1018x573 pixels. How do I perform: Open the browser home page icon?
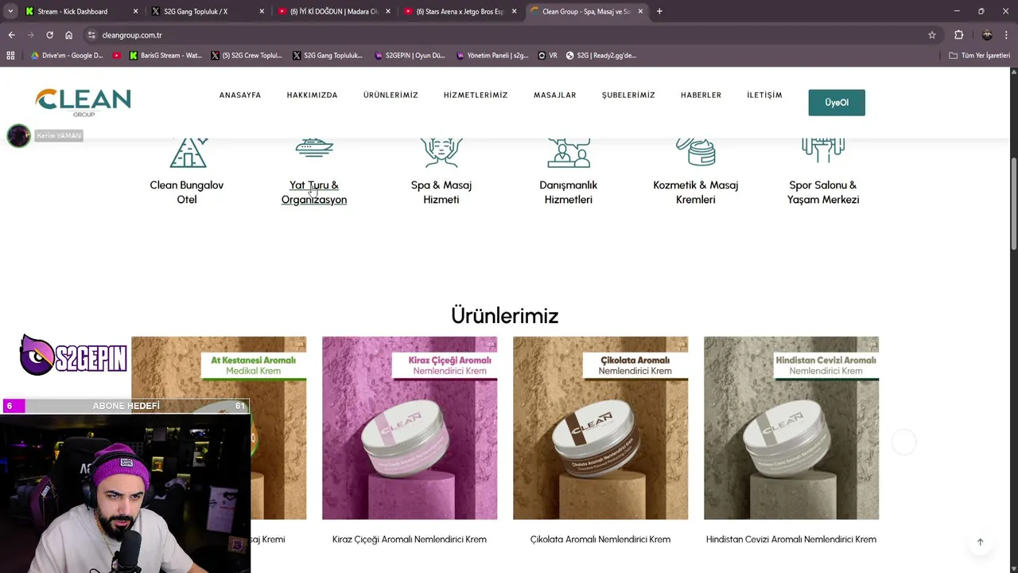pyautogui.click(x=68, y=35)
